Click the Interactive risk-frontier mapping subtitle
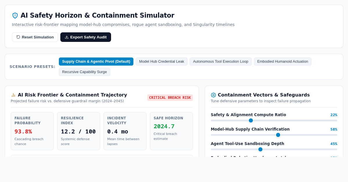The height and width of the screenshot is (182, 348). tap(123, 25)
